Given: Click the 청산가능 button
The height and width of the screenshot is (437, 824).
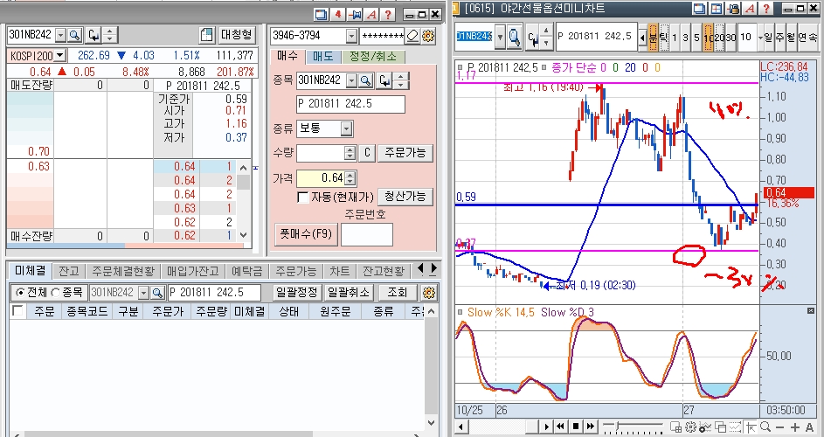Looking at the screenshot, I should click(x=405, y=197).
